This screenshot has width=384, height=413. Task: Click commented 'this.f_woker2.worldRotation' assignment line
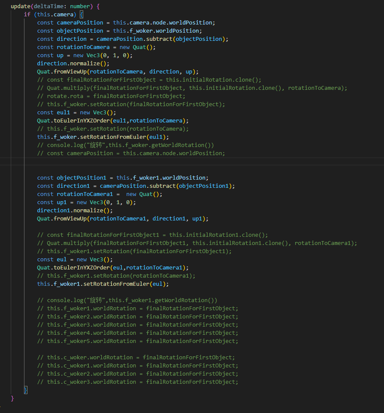point(138,317)
